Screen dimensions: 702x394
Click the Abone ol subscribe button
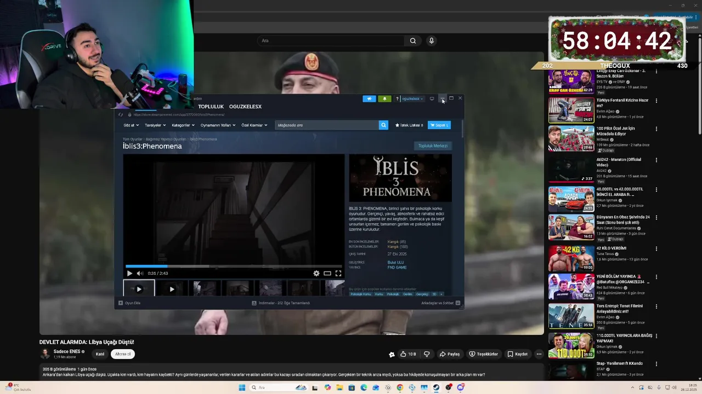pos(123,354)
